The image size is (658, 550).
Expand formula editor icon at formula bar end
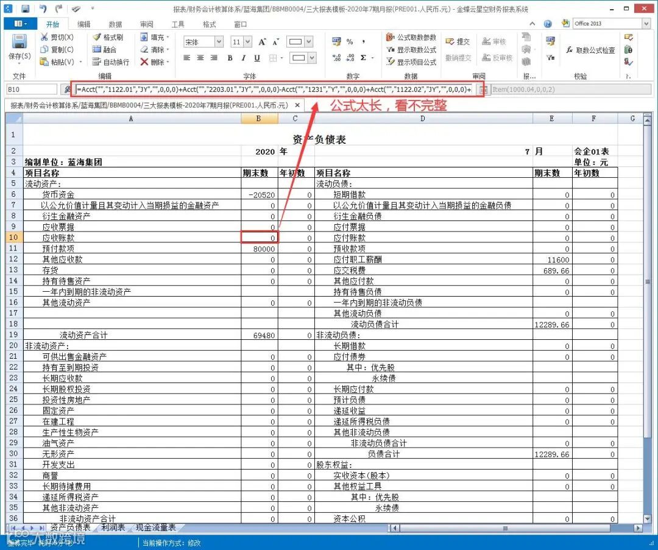pyautogui.click(x=483, y=90)
